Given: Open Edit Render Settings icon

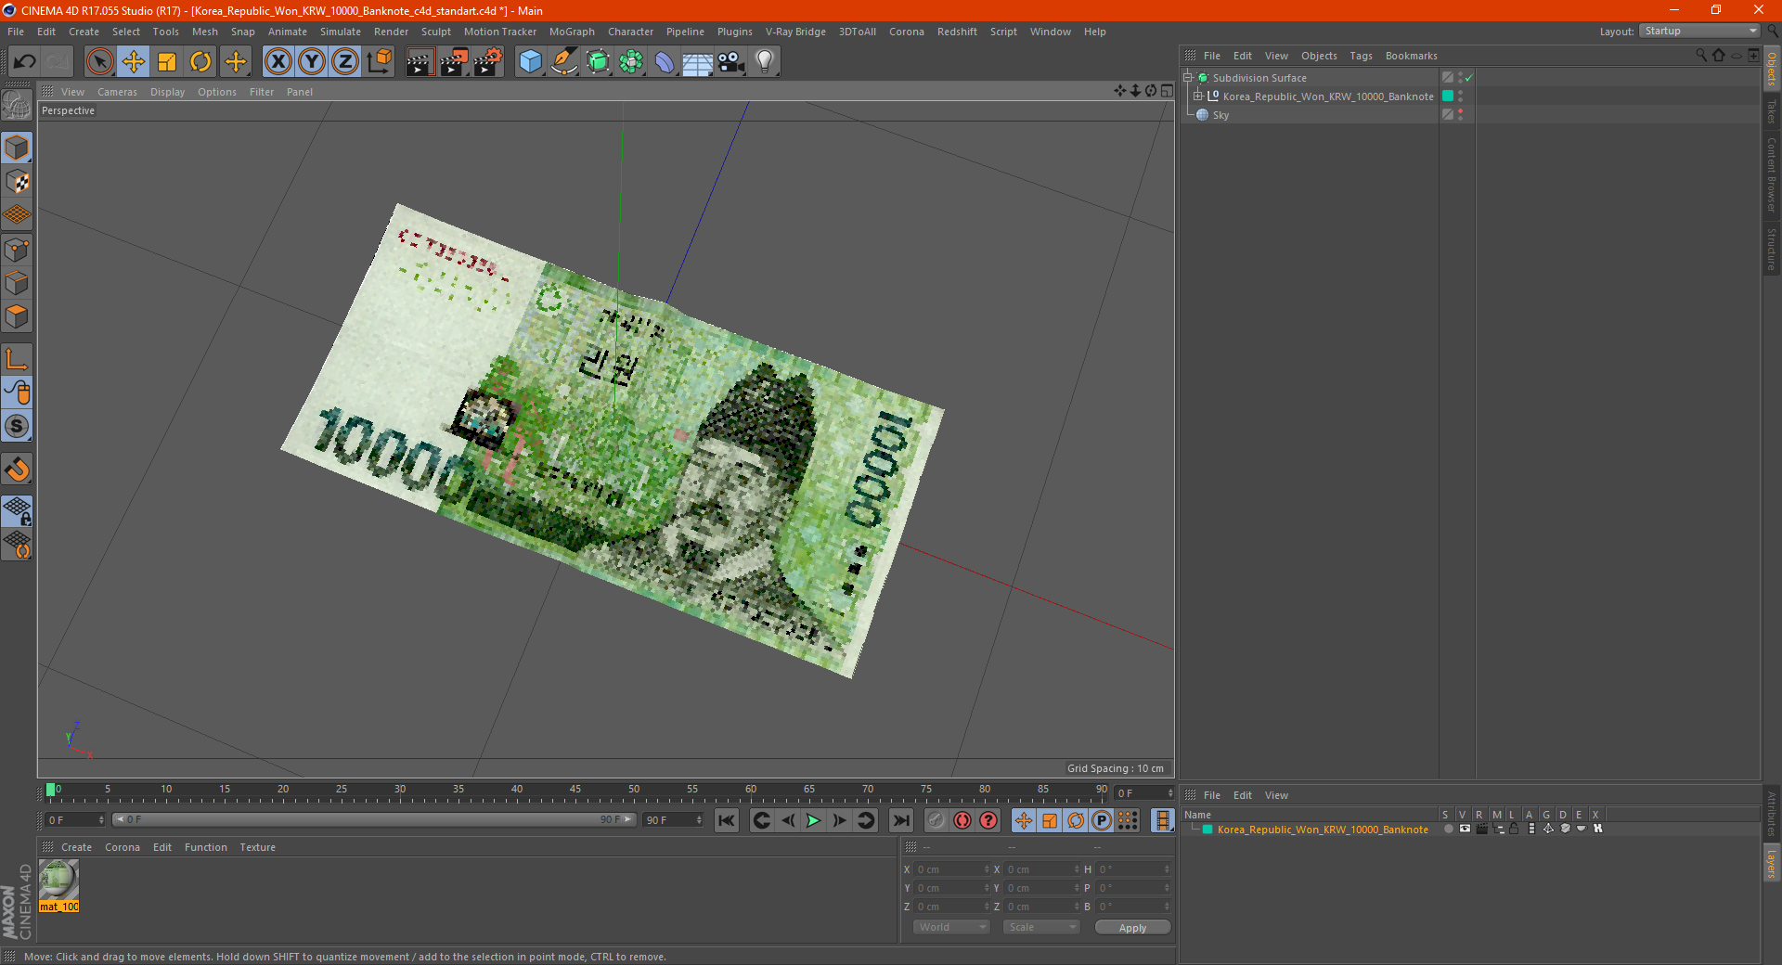Looking at the screenshot, I should pyautogui.click(x=488, y=62).
